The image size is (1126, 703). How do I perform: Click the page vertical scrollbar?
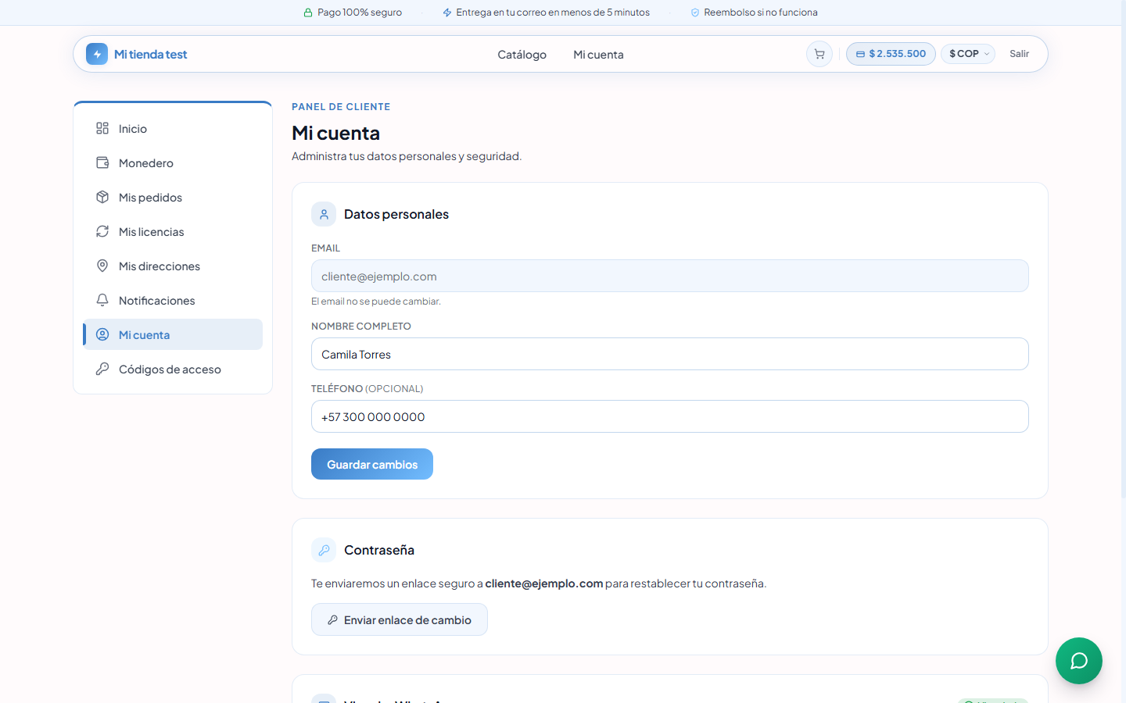[x=1123, y=250]
